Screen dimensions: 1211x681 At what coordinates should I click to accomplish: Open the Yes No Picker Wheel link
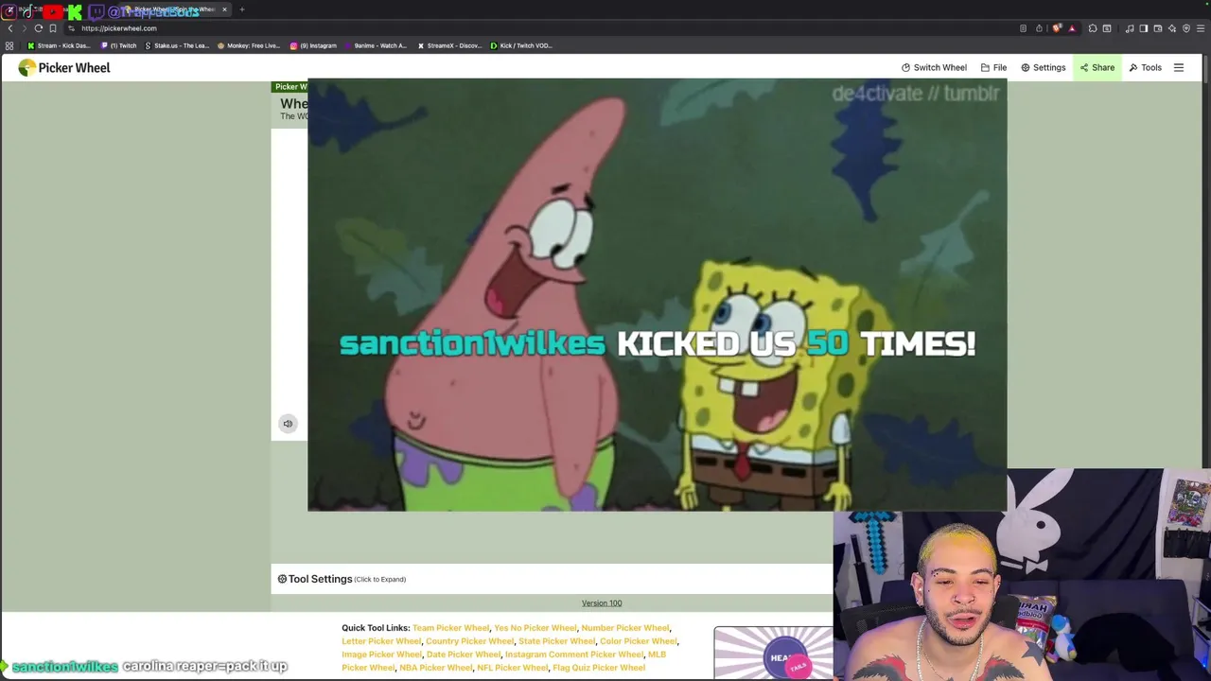coord(535,628)
